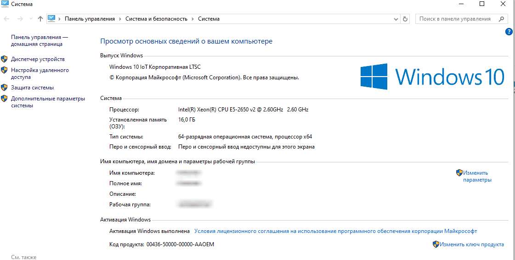
Task: Click the Система window title icon
Action: 5,4
